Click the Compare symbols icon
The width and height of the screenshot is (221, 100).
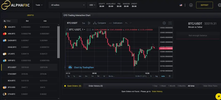point(95,23)
